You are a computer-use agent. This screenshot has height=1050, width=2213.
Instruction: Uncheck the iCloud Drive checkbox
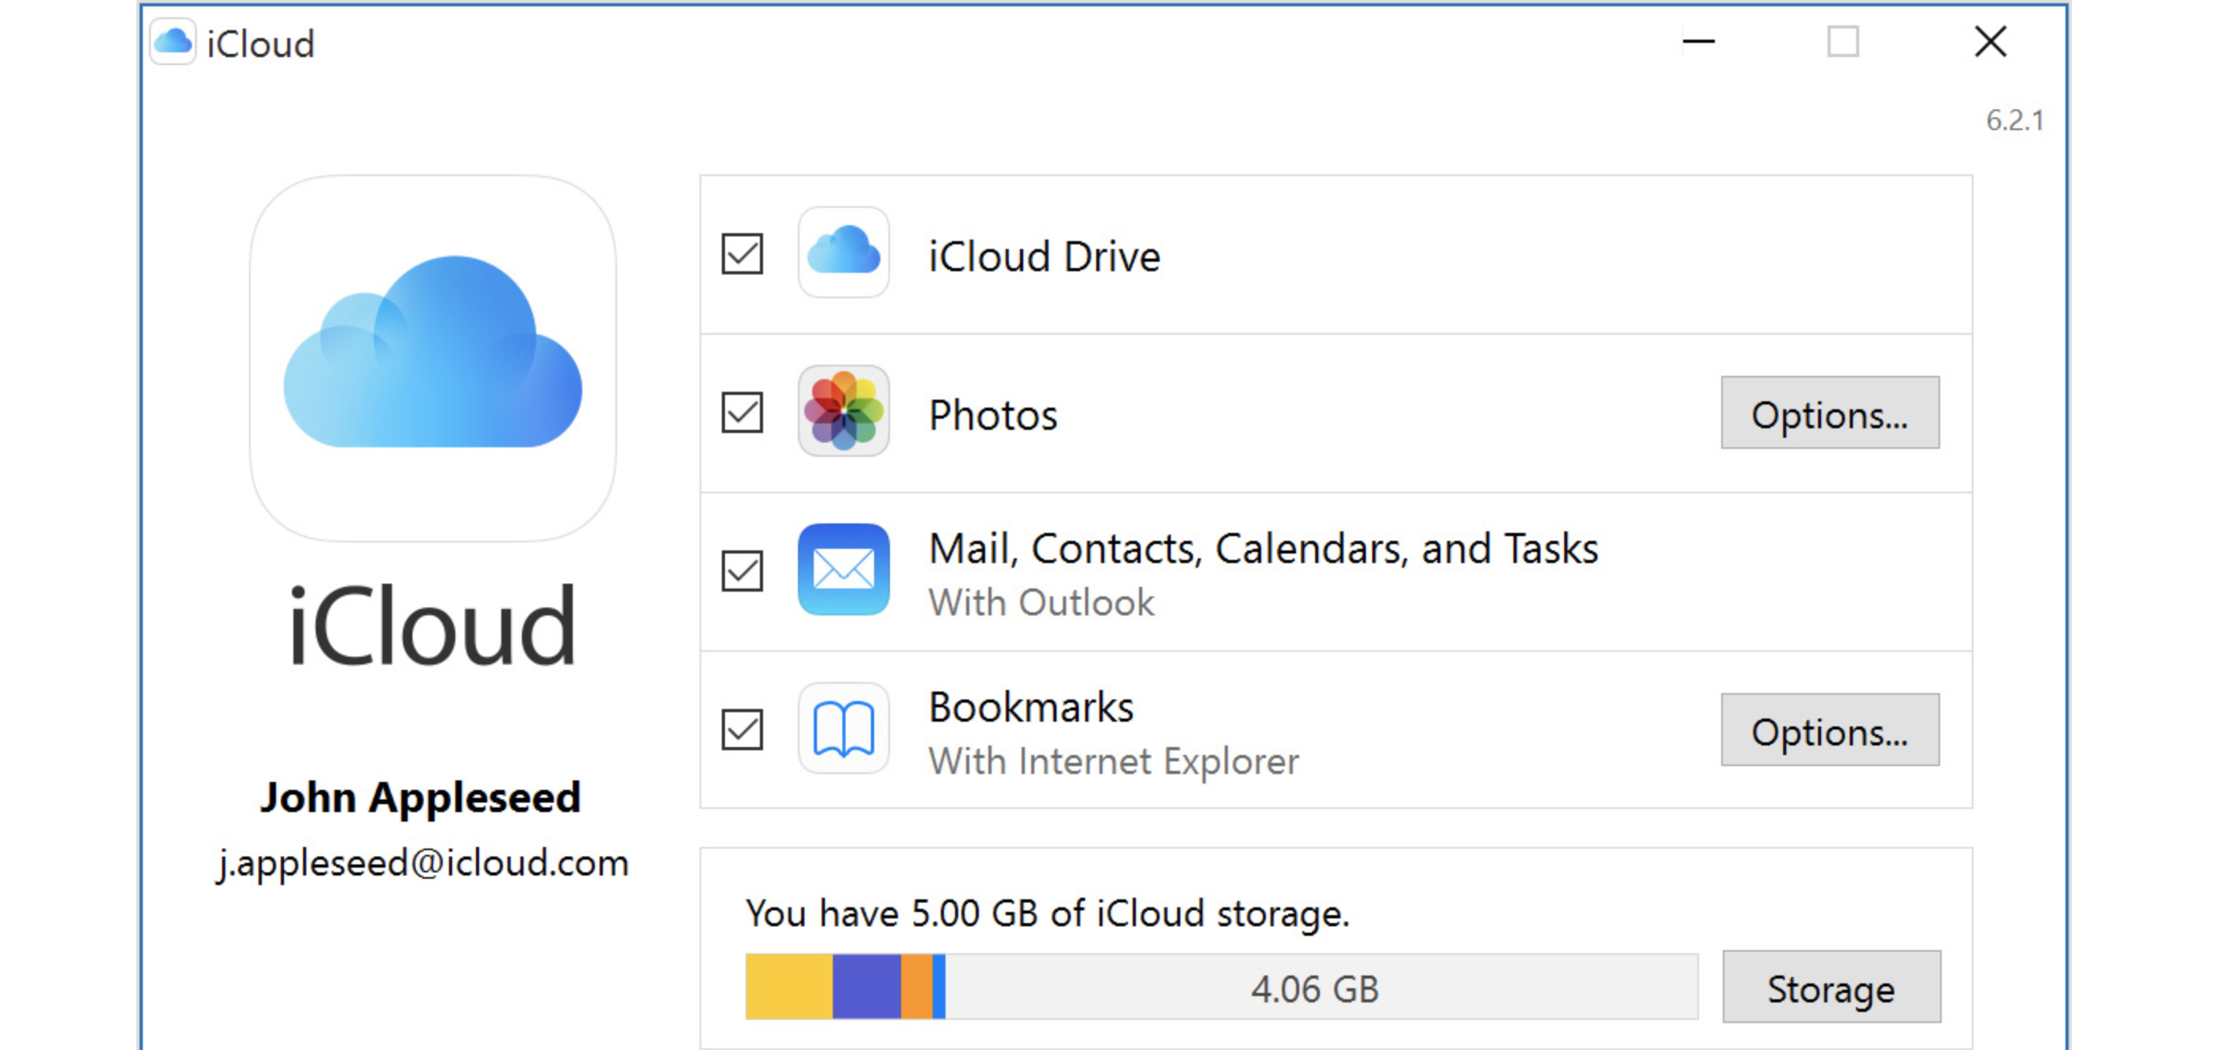[742, 254]
